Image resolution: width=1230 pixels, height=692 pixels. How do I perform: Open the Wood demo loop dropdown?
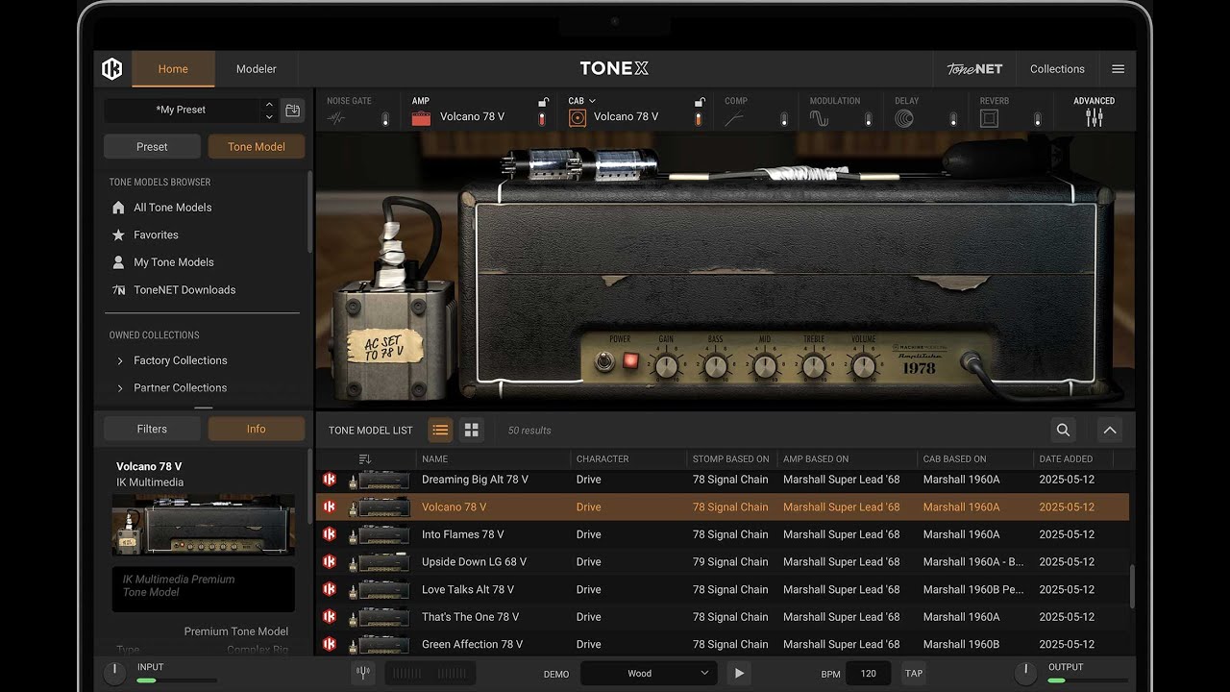[649, 674]
